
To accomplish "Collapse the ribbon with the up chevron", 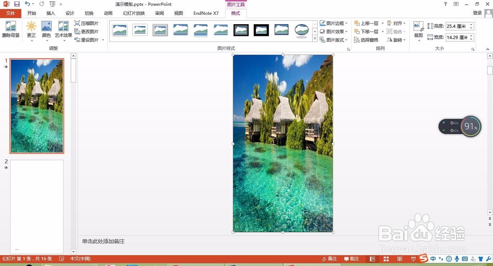I will point(488,49).
